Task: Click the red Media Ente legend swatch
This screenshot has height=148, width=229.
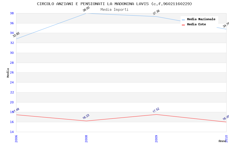Action: click(x=183, y=25)
